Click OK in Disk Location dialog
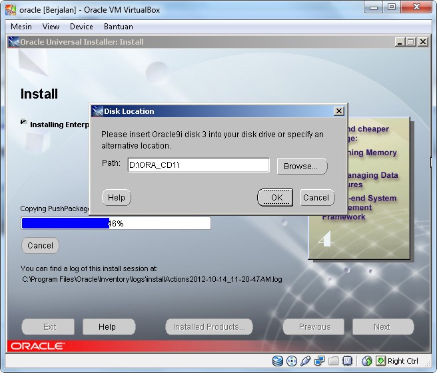437x373 pixels. [x=275, y=198]
